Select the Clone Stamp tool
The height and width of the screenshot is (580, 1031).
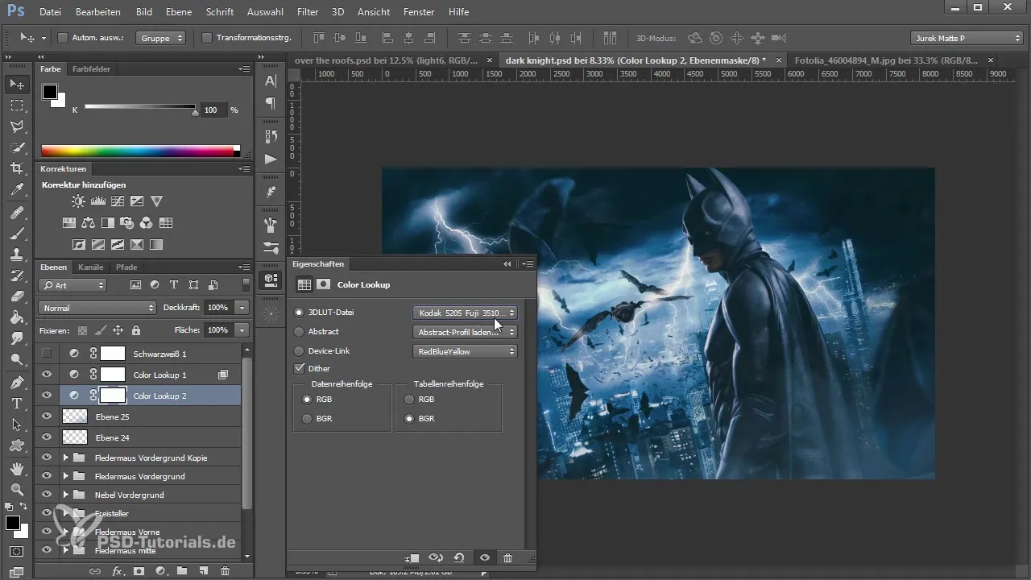(17, 255)
